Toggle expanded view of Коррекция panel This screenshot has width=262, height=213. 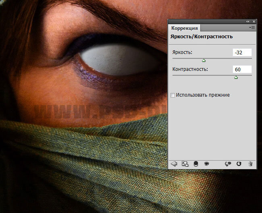[185, 164]
